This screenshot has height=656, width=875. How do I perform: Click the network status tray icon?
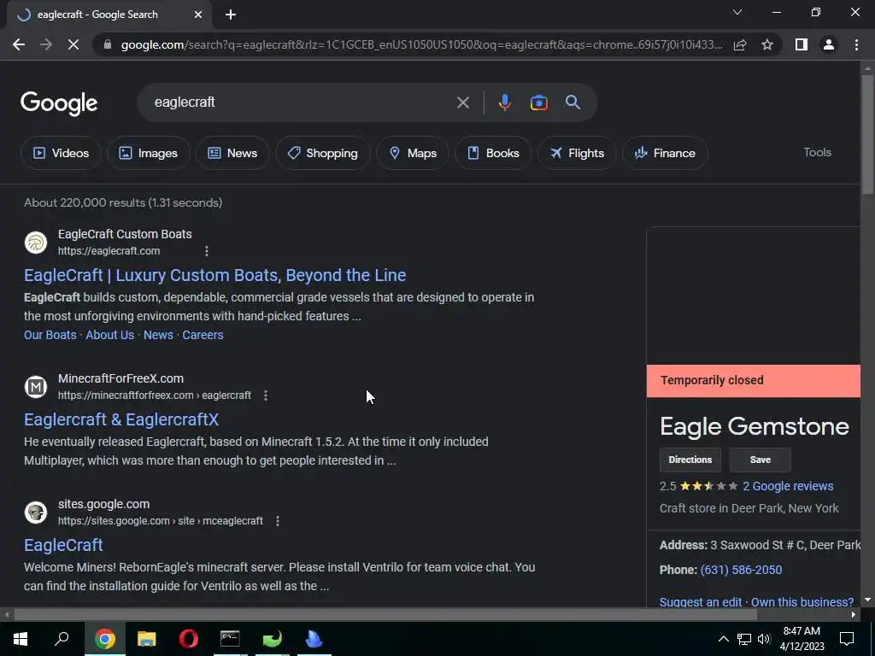pyautogui.click(x=744, y=639)
